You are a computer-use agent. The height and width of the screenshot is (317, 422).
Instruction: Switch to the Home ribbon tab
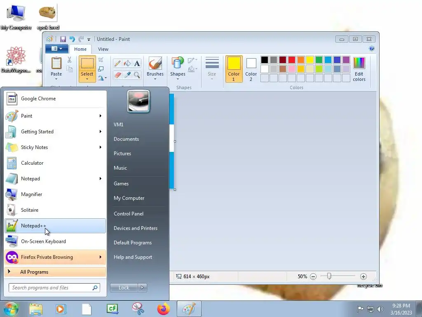point(80,49)
